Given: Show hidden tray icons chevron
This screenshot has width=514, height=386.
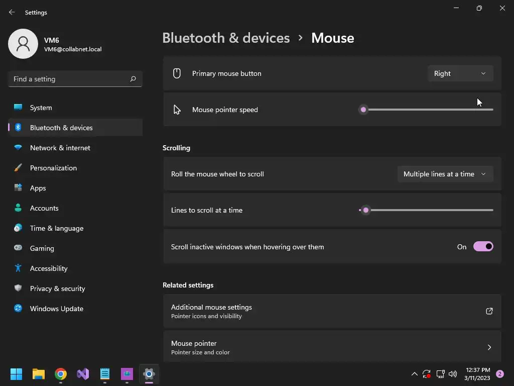Looking at the screenshot, I should pyautogui.click(x=414, y=374).
